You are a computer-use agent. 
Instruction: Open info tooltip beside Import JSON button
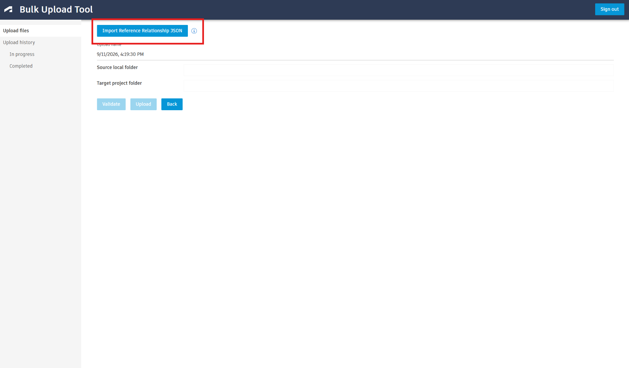[194, 31]
